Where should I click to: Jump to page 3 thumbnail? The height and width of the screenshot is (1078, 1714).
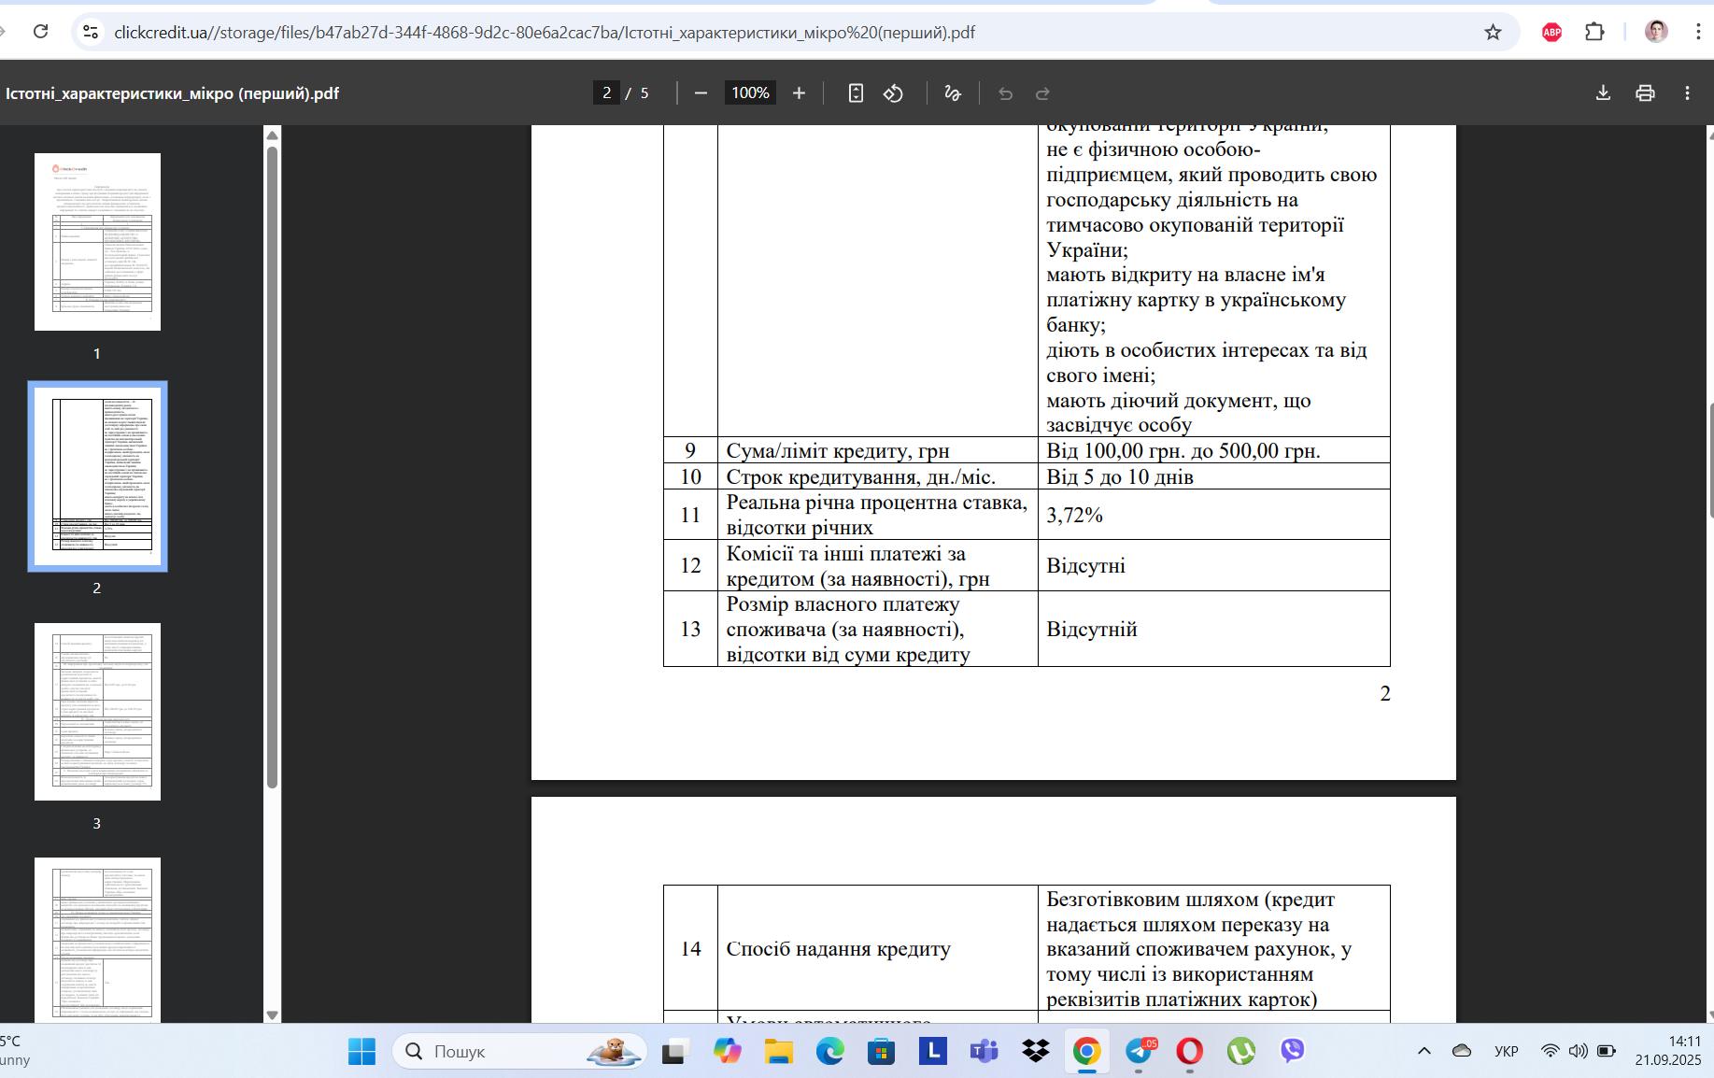pos(97,712)
